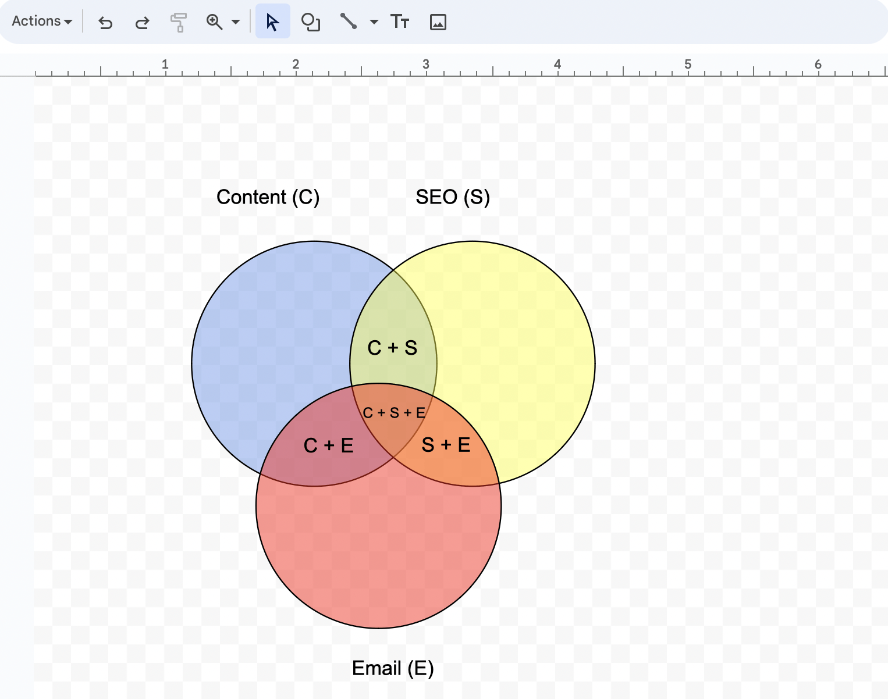Select the Paint format tool
888x699 pixels.
(x=178, y=22)
